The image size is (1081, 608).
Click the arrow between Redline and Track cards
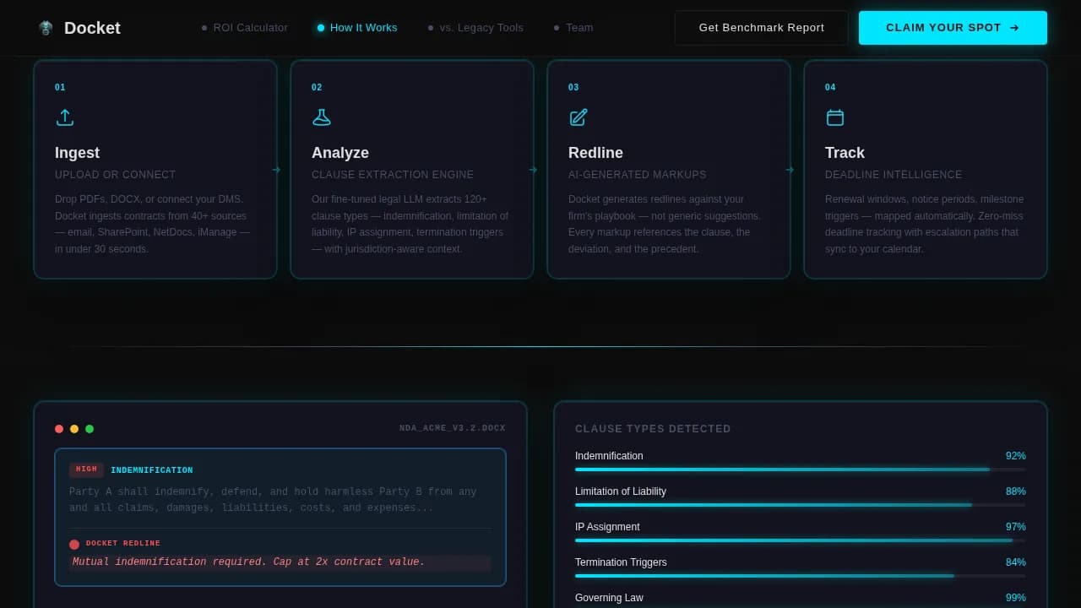pos(790,170)
